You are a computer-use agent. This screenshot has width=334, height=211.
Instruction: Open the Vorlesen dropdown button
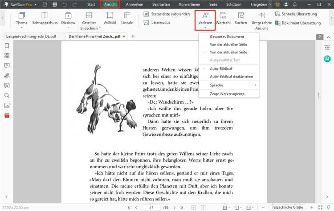(x=205, y=20)
